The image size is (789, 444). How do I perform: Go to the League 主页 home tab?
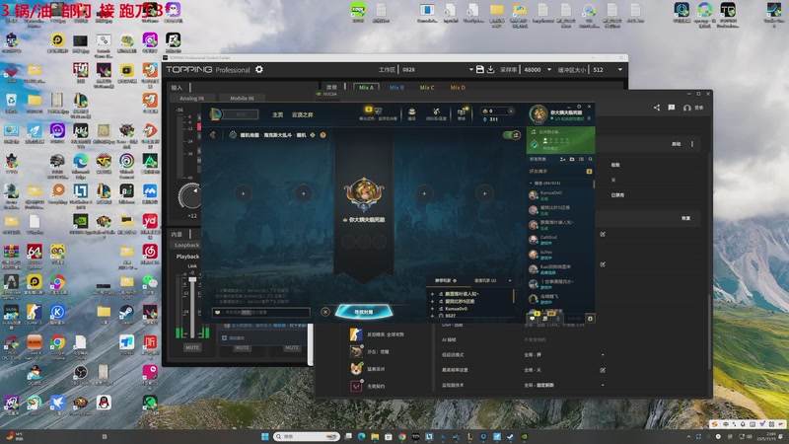[278, 114]
